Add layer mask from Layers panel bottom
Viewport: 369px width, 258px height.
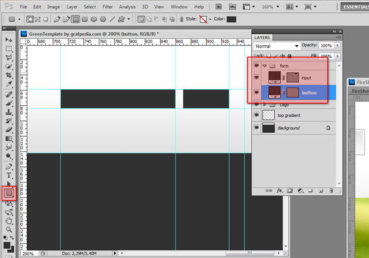pos(290,191)
